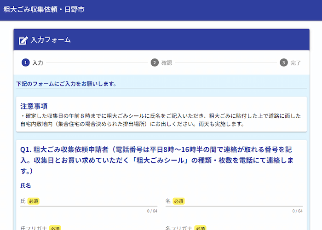
Task: Click the 入力フォーム edit pencil icon
Action: [23, 40]
